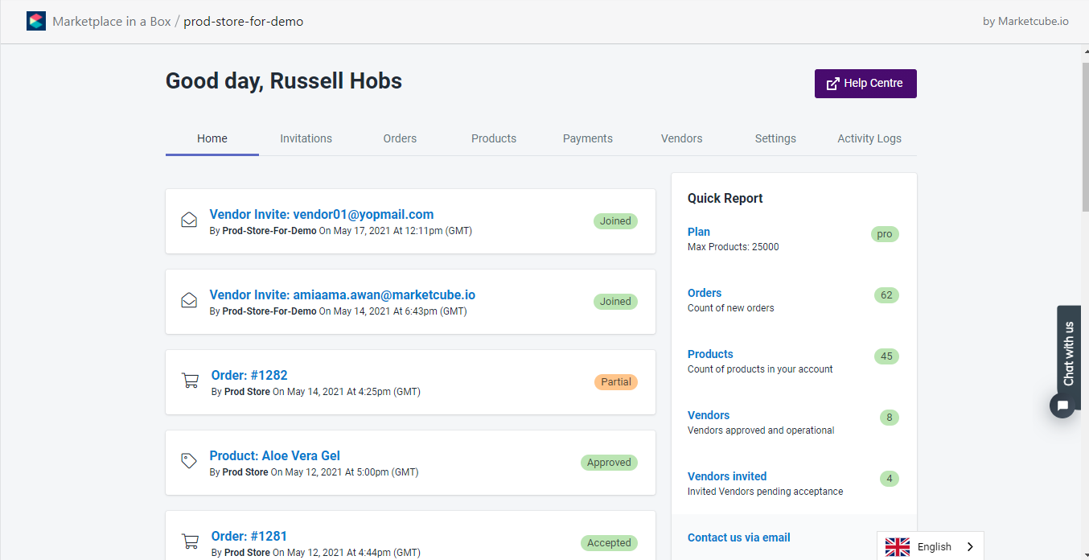
Task: Open the Product: Aloe Vera Gel link
Action: pos(275,455)
